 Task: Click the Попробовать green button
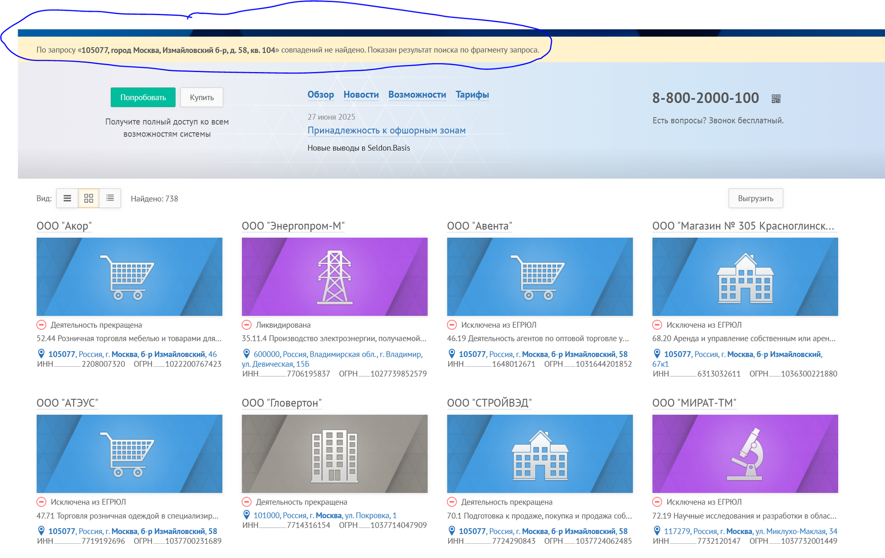tap(143, 97)
